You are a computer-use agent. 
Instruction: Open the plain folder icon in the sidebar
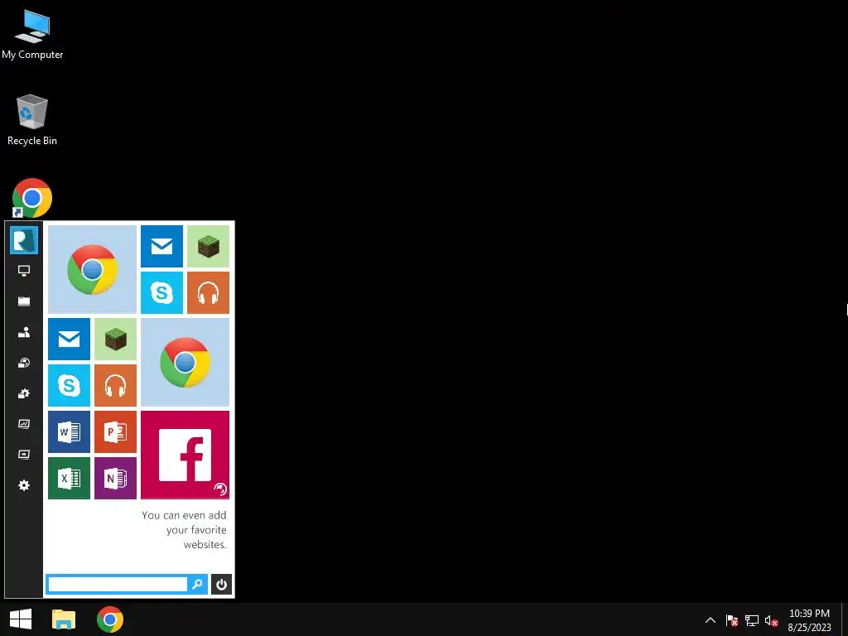pos(24,301)
